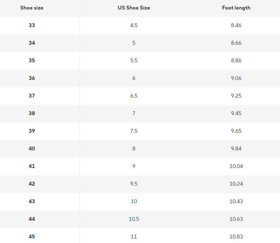Click foot length 8.46 value

click(236, 25)
